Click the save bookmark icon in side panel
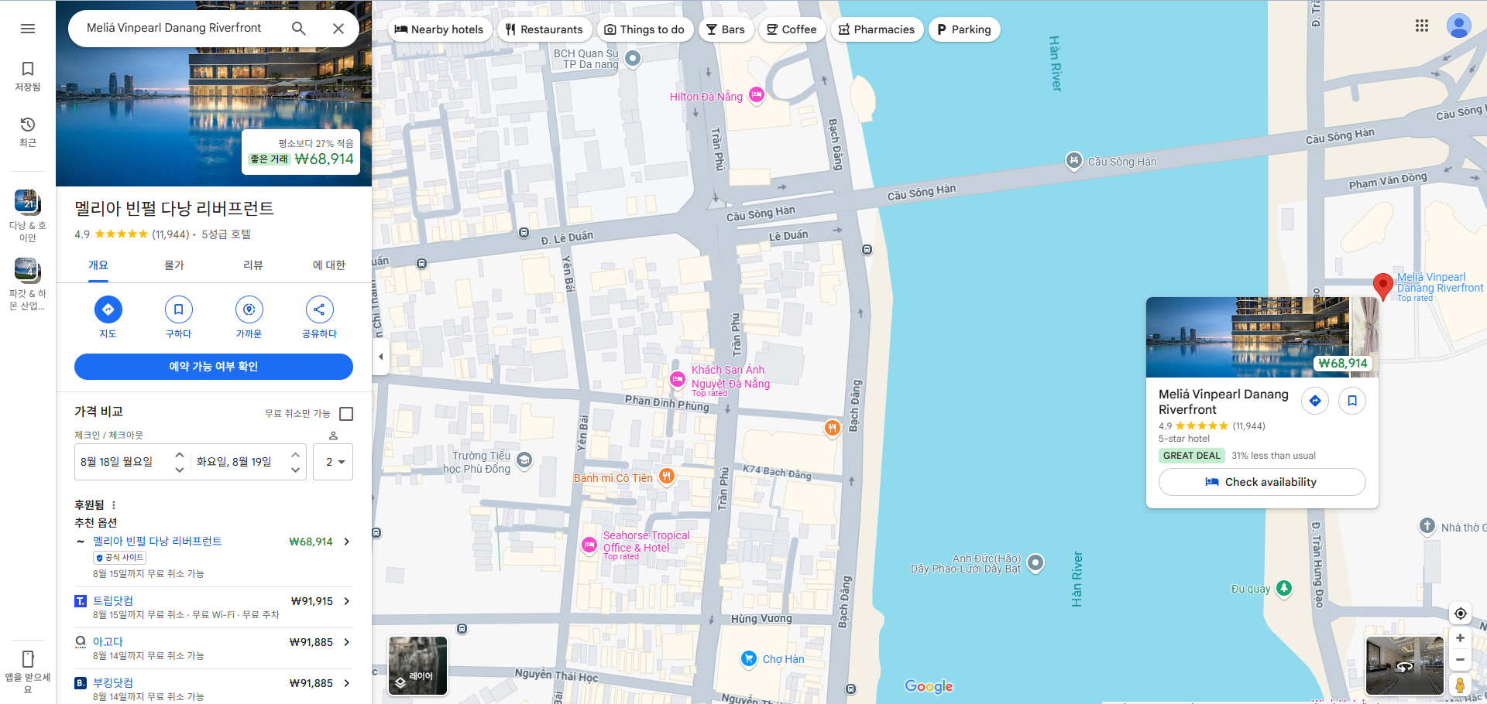1487x704 pixels. [x=178, y=309]
